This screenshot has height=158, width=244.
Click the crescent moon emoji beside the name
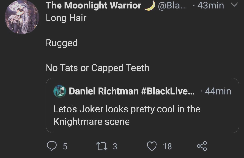tap(150, 6)
